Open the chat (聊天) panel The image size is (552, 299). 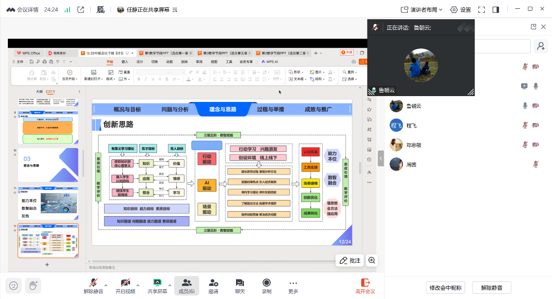point(240,286)
